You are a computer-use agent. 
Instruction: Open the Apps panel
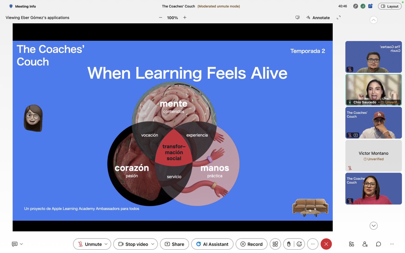click(351, 244)
